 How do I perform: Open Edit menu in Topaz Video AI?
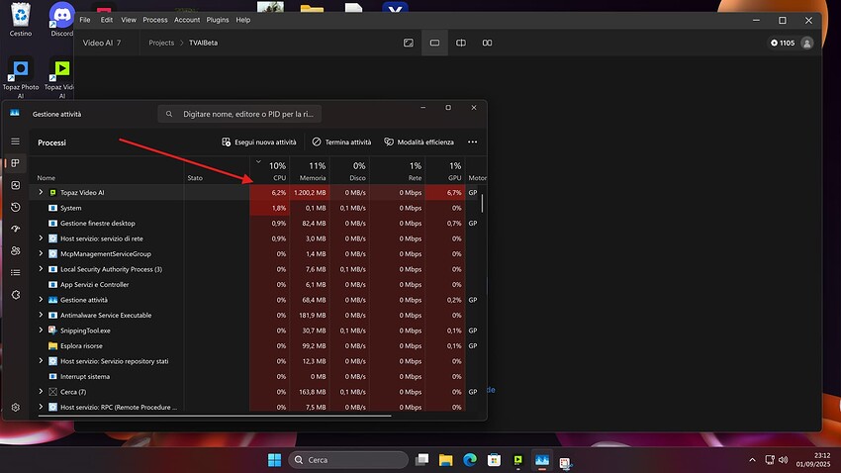click(x=107, y=20)
